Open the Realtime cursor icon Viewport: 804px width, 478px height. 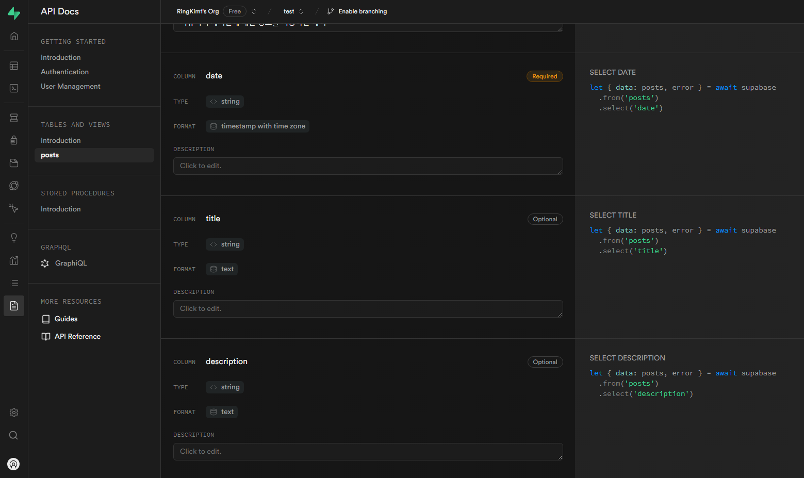[14, 208]
